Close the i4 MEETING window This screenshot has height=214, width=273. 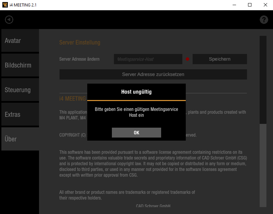point(265,5)
